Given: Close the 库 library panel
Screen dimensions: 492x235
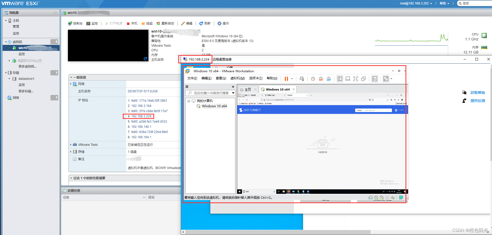Looking at the screenshot, I should 233,87.
